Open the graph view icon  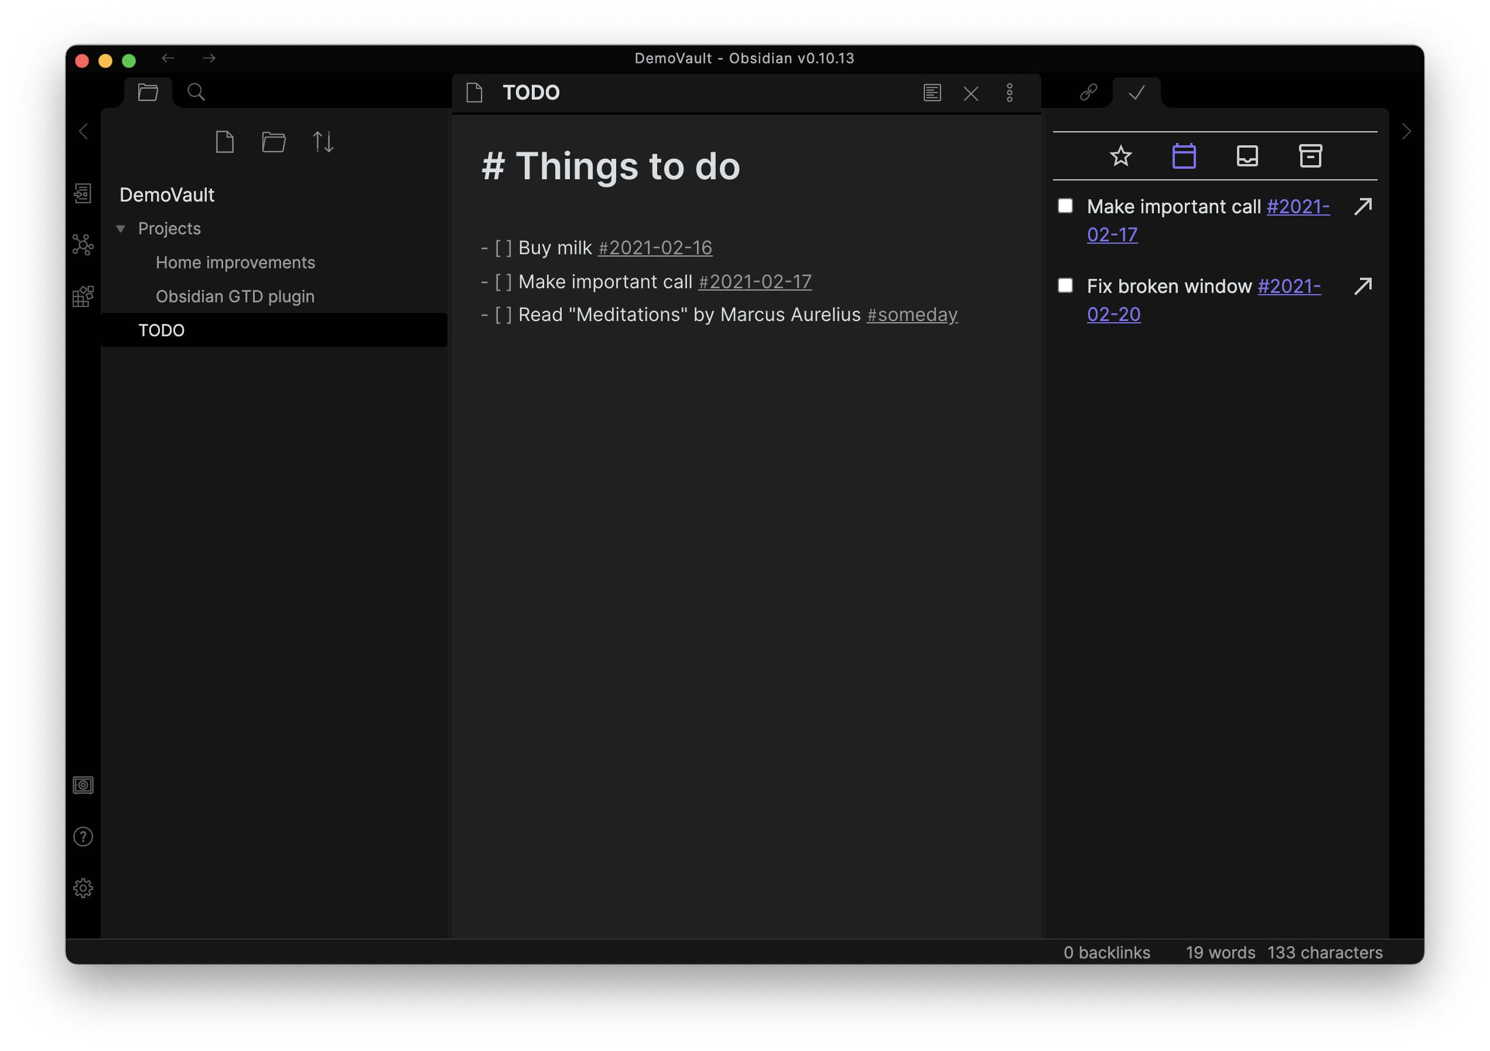83,245
